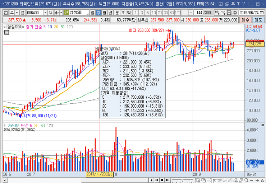The width and height of the screenshot is (266, 183).
Task: Click the 전 button in toolbar
Action: (x=23, y=13)
